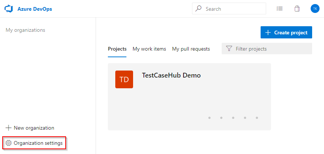This screenshot has width=324, height=154.
Task: Switch to the Projects tab
Action: [117, 49]
